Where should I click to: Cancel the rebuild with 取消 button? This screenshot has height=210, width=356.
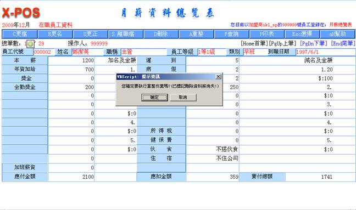click(x=183, y=98)
